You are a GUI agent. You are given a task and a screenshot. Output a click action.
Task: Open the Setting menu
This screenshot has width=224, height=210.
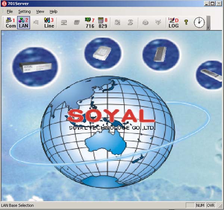pos(24,12)
